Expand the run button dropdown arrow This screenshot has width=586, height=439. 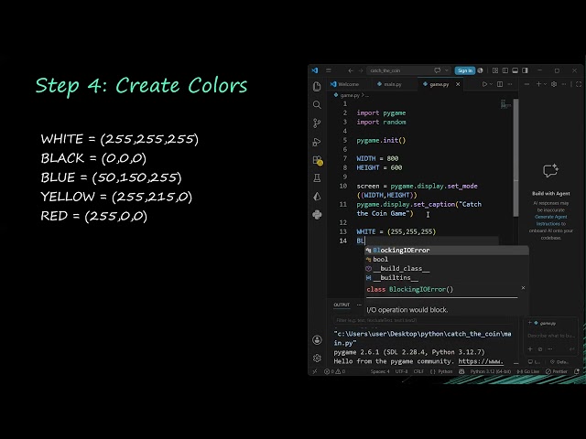pyautogui.click(x=491, y=84)
